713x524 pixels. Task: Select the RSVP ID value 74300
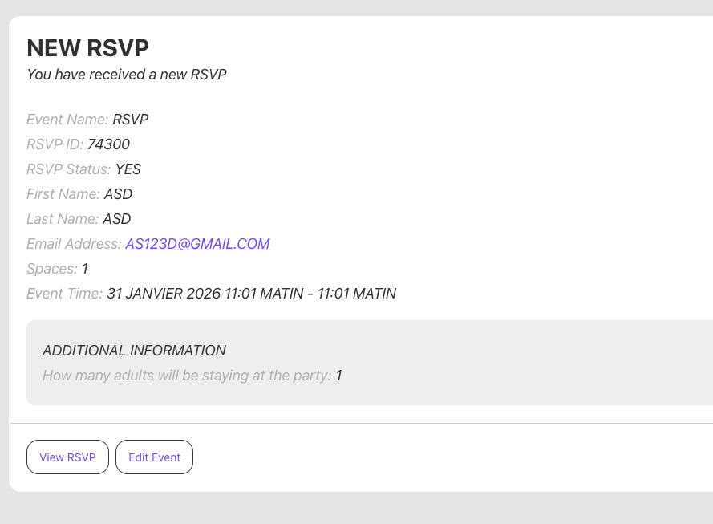coord(108,144)
